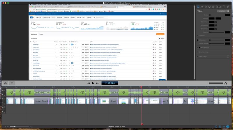Open the inspector gear dropdown menu
233x130 pixels.
click(x=229, y=11)
